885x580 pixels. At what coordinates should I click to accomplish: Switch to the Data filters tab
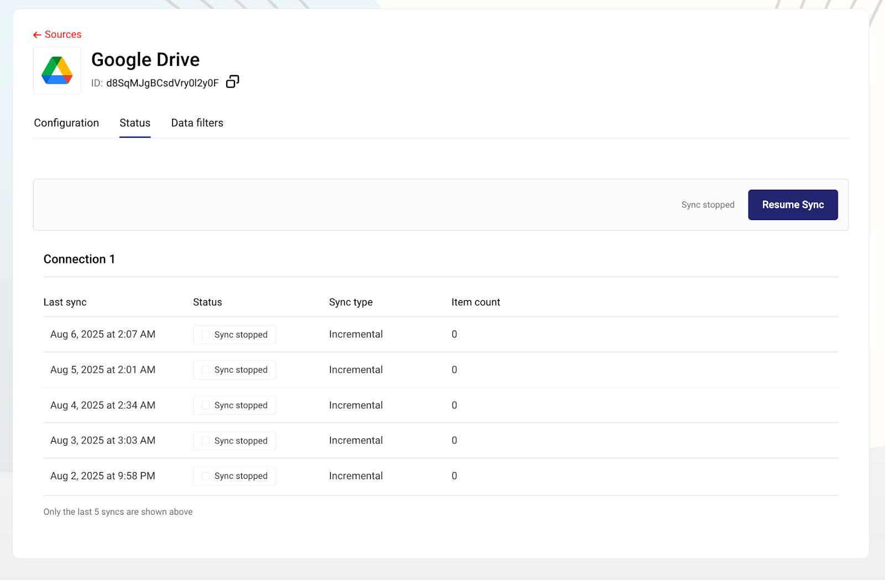[x=197, y=123]
